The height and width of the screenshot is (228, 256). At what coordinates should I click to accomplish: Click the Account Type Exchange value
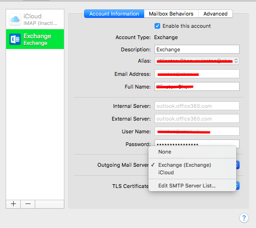(166, 37)
